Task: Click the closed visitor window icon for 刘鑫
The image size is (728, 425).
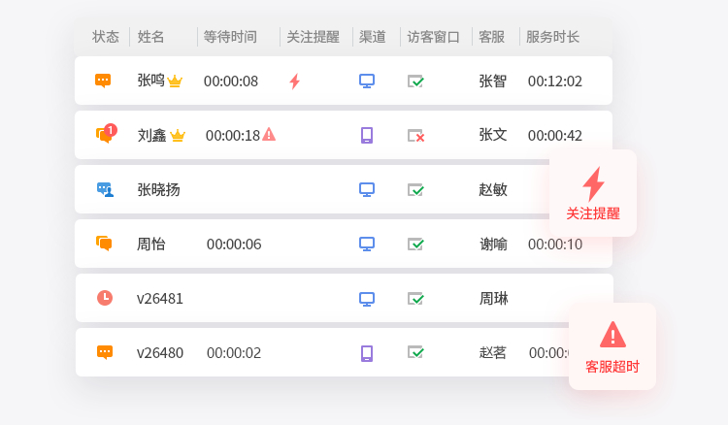Action: point(415,136)
